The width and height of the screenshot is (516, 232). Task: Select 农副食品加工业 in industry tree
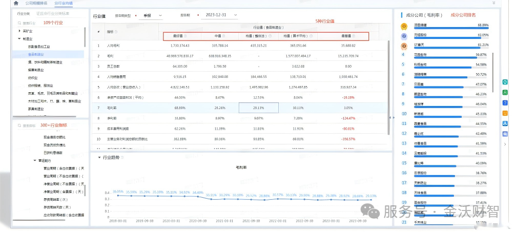click(x=39, y=47)
